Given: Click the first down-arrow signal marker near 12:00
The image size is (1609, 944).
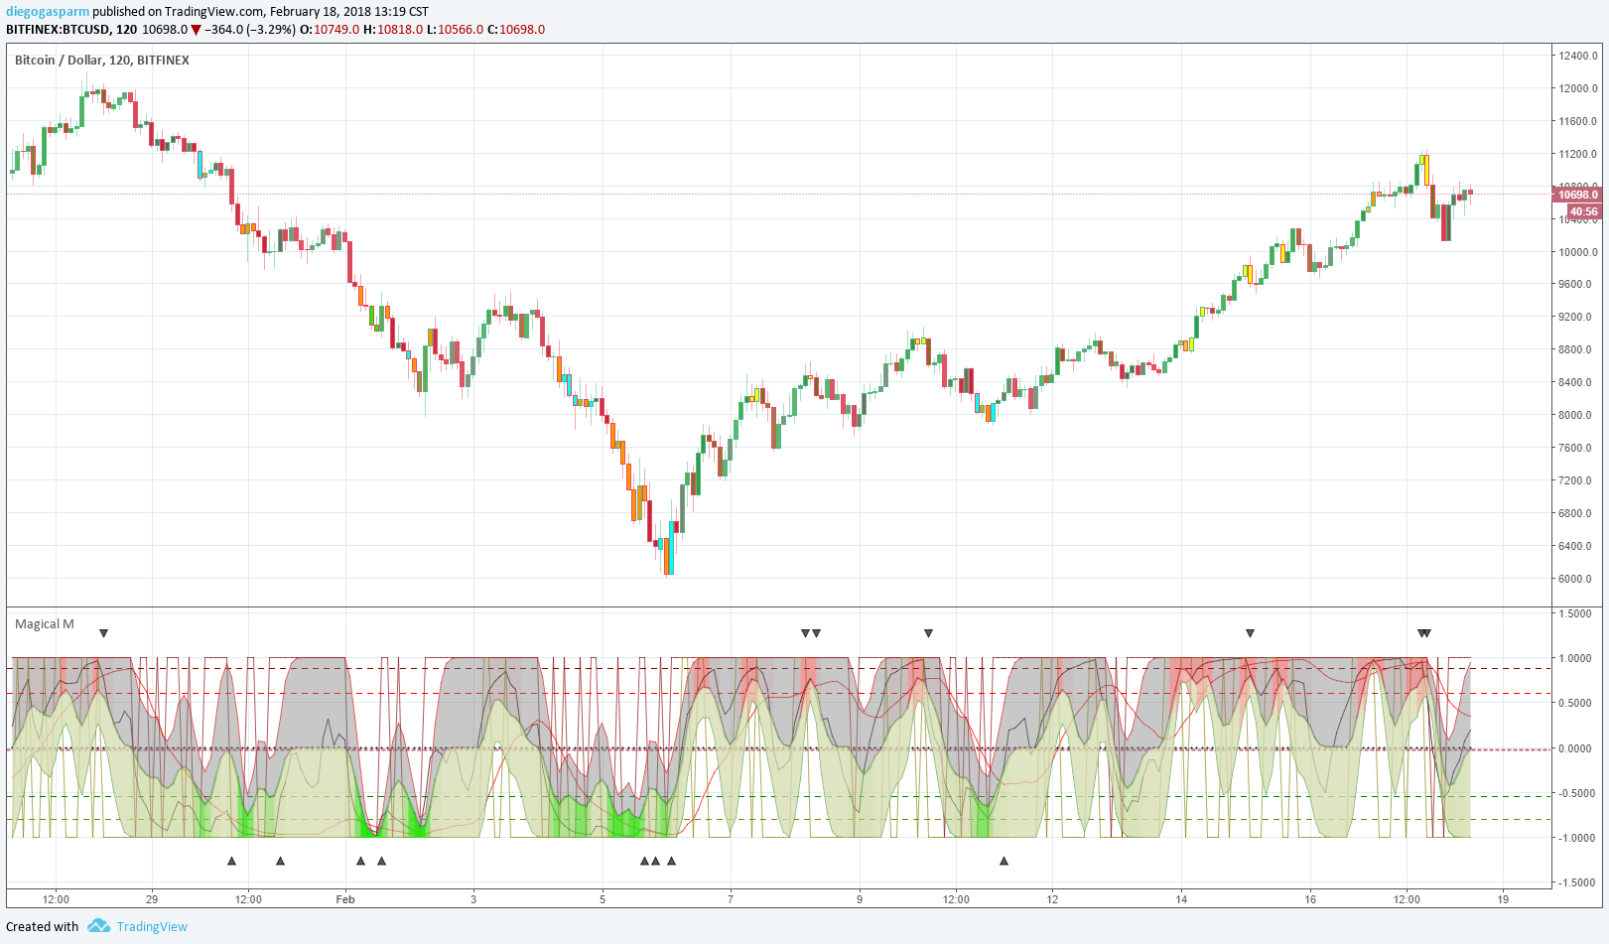Looking at the screenshot, I should click(103, 633).
